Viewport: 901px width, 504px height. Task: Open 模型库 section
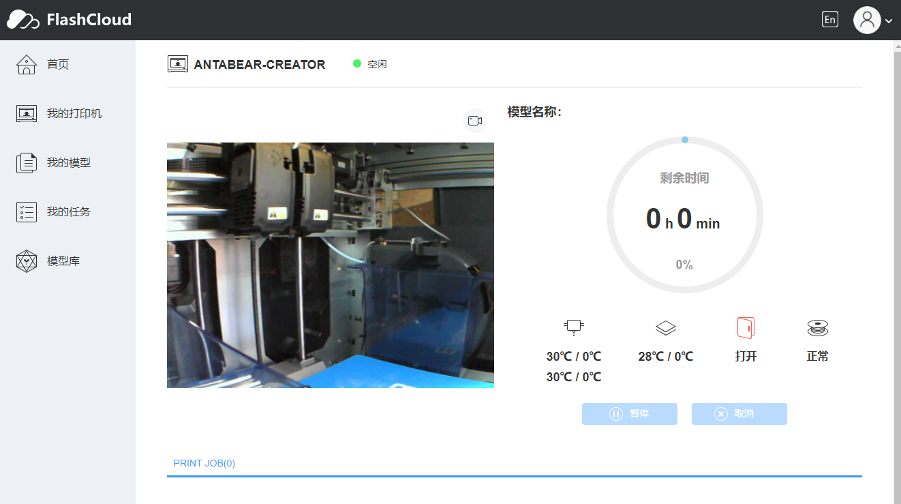(x=63, y=261)
